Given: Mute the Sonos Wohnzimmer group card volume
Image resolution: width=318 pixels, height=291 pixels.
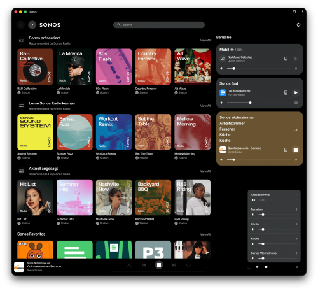Looking at the screenshot, I should pyautogui.click(x=222, y=160).
